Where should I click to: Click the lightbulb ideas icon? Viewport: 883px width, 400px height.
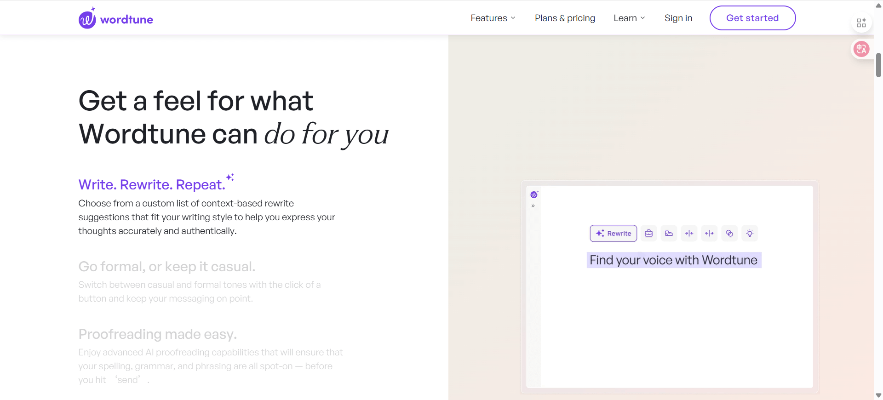pos(750,234)
